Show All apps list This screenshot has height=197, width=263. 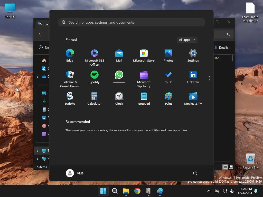187,40
